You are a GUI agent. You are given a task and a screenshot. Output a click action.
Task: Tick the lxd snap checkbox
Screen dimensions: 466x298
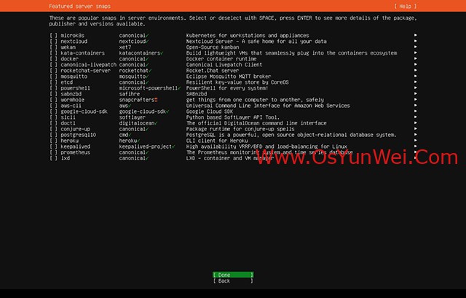coord(53,158)
